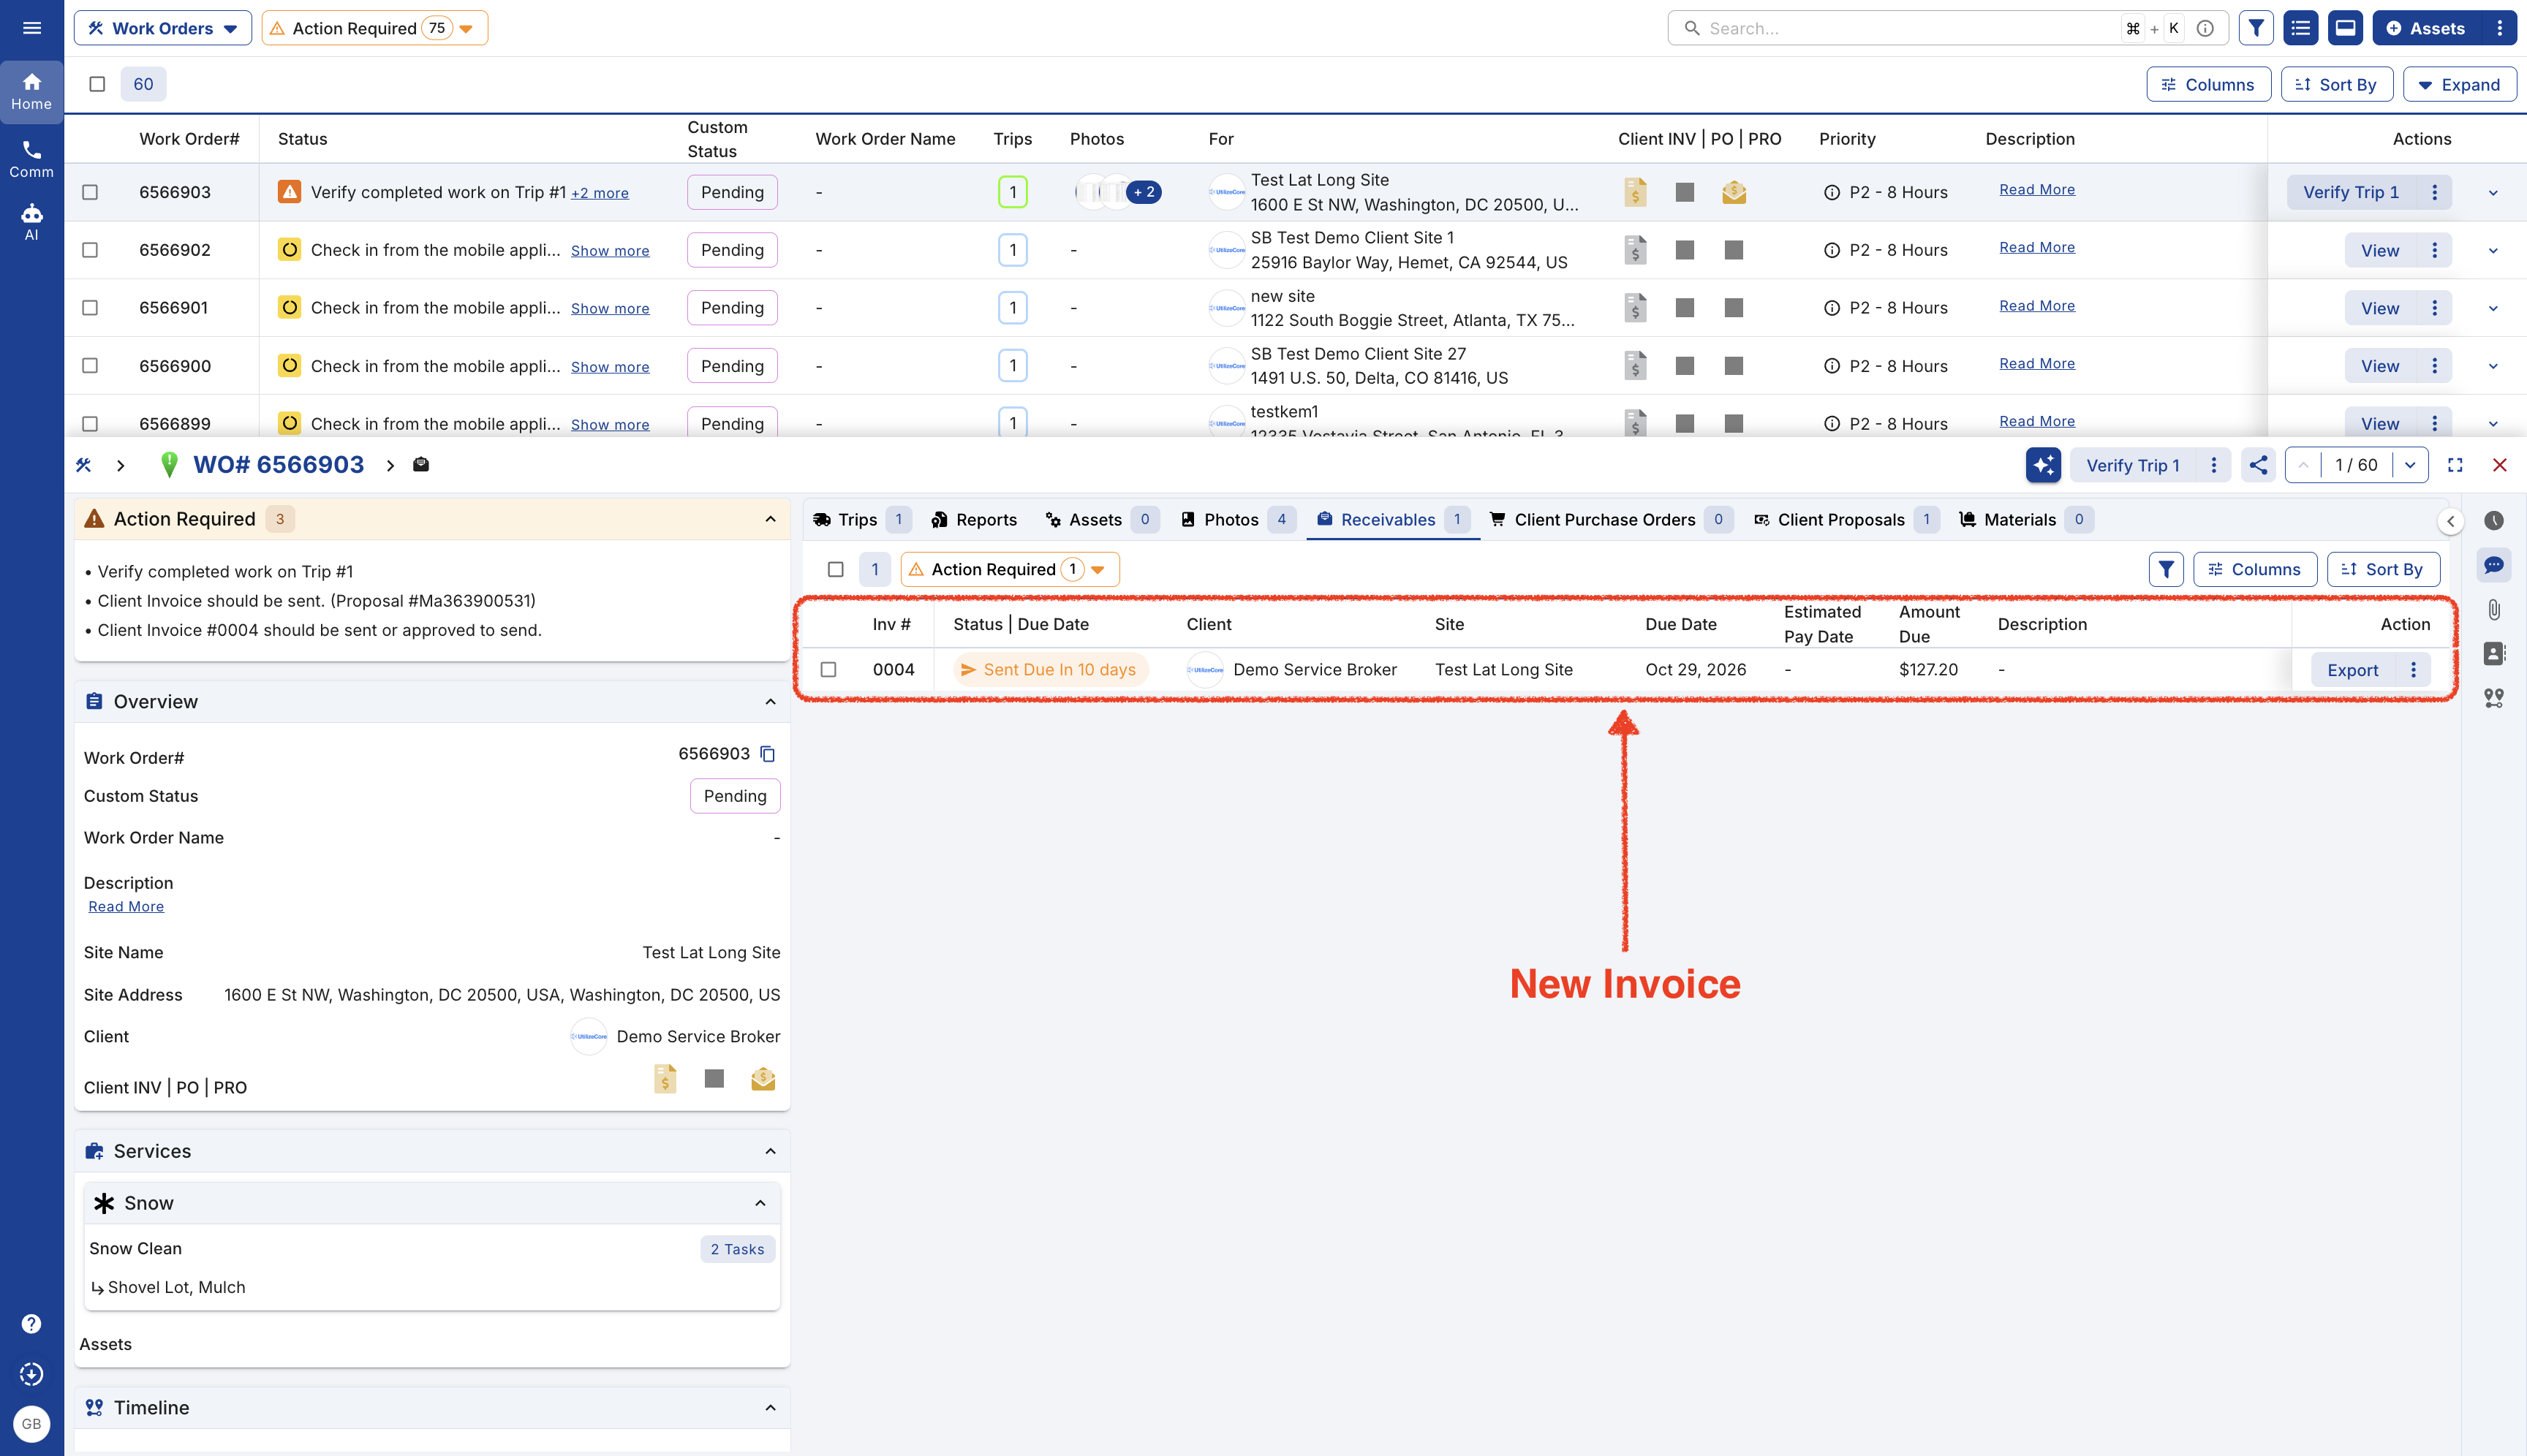Open Materials tab

click(2025, 520)
